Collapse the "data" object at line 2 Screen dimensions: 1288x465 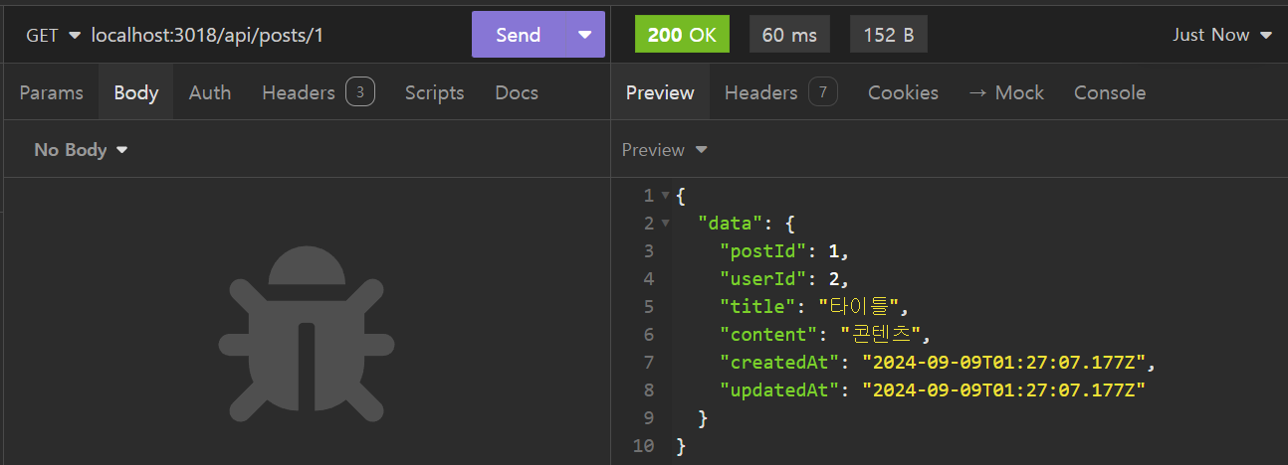[x=665, y=224]
